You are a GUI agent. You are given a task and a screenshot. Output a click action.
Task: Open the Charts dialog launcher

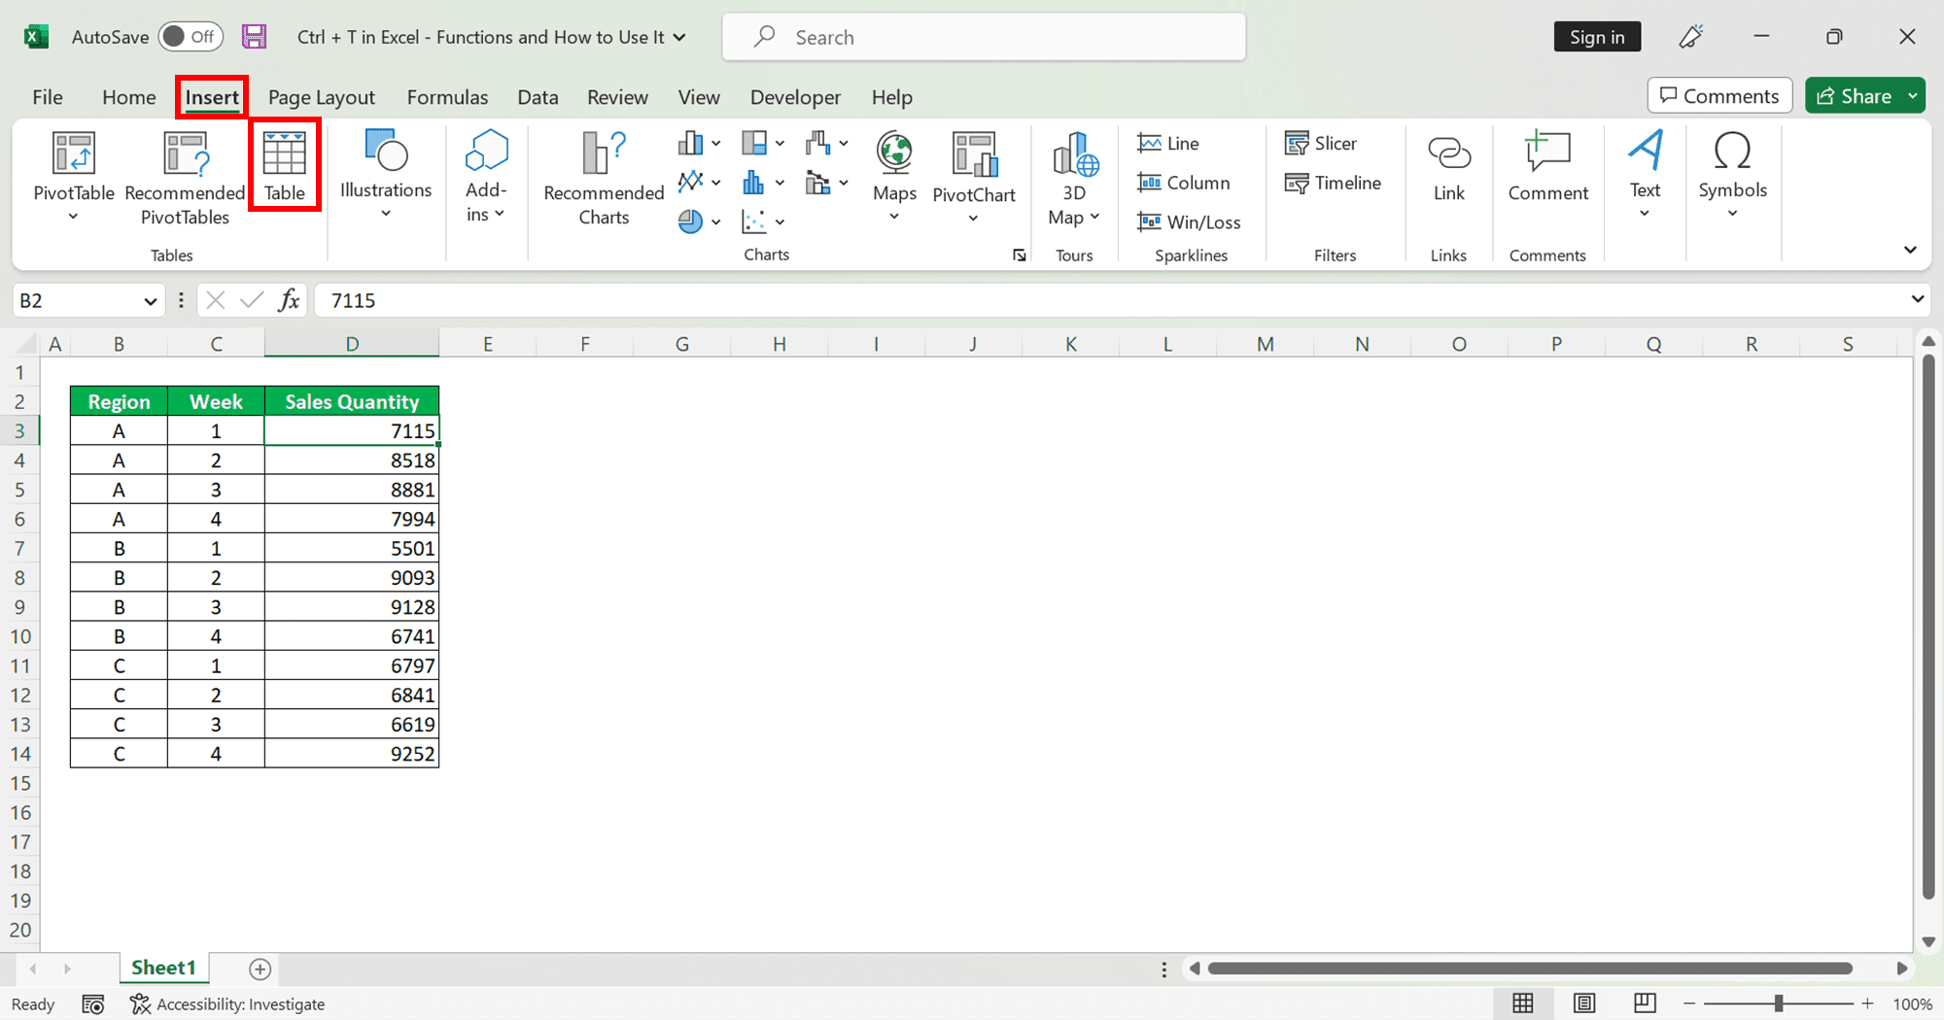1019,255
